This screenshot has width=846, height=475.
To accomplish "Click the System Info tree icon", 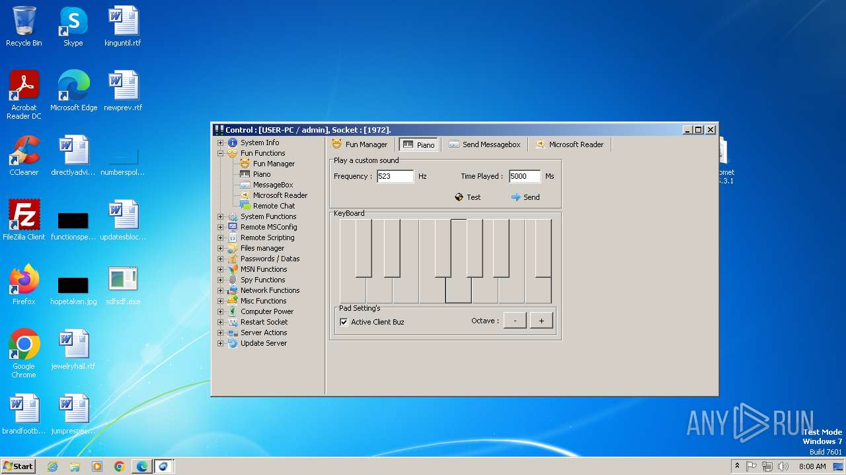I will point(232,142).
